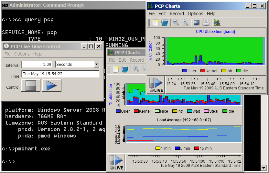Click New Chart icon in front PCP Charts
The width and height of the screenshot is (269, 173).
(x=155, y=23)
